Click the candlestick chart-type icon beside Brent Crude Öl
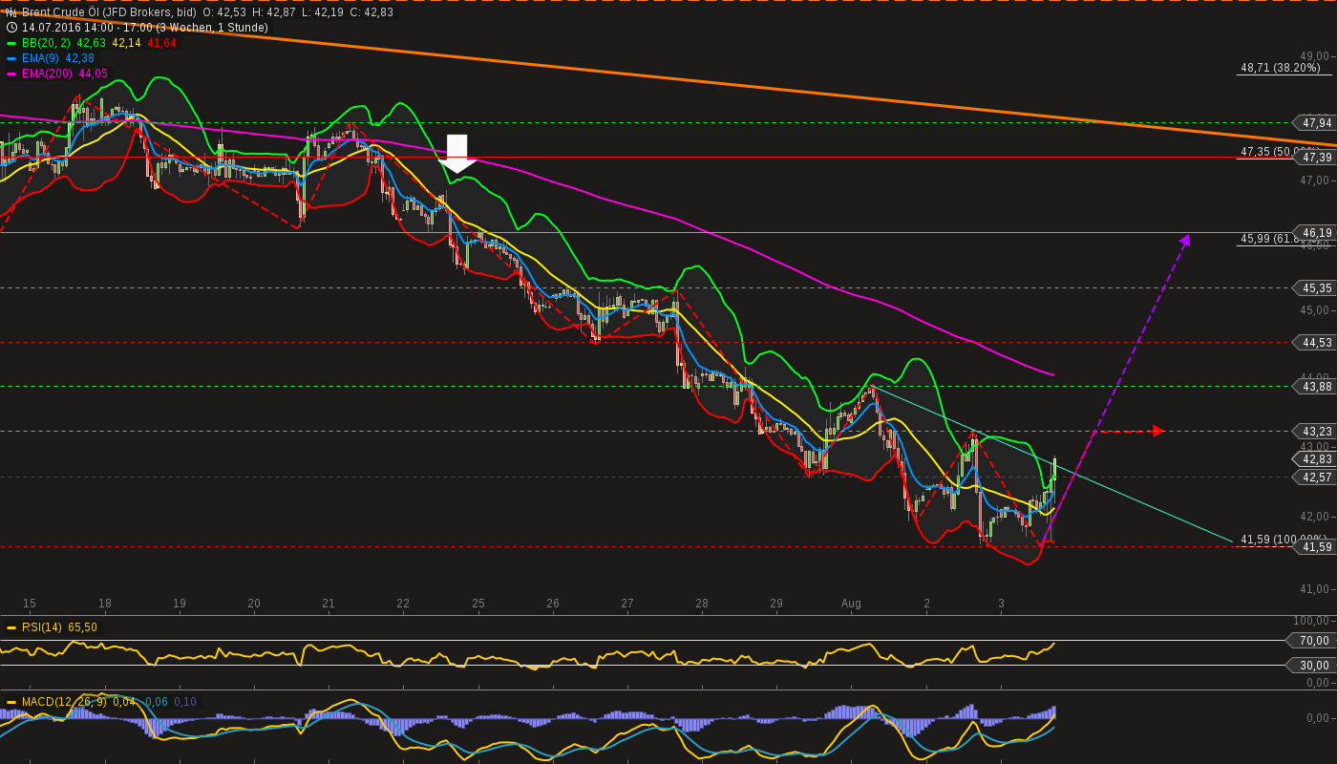This screenshot has width=1337, height=764. click(11, 12)
